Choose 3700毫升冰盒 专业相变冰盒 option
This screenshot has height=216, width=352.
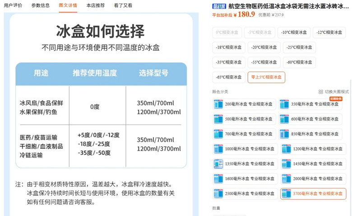(313, 194)
